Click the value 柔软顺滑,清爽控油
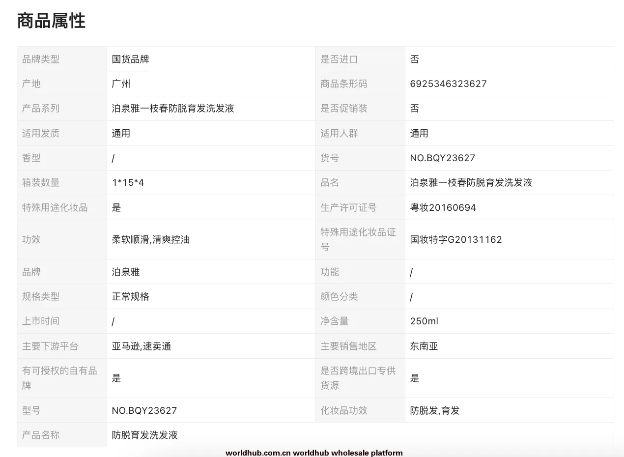The width and height of the screenshot is (624, 457). (151, 239)
